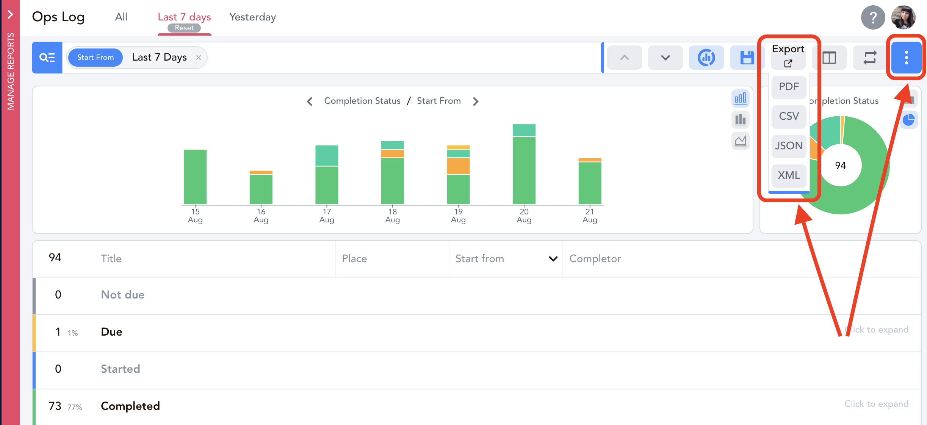
Task: Select the stacked bar chart type icon
Action: point(740,98)
